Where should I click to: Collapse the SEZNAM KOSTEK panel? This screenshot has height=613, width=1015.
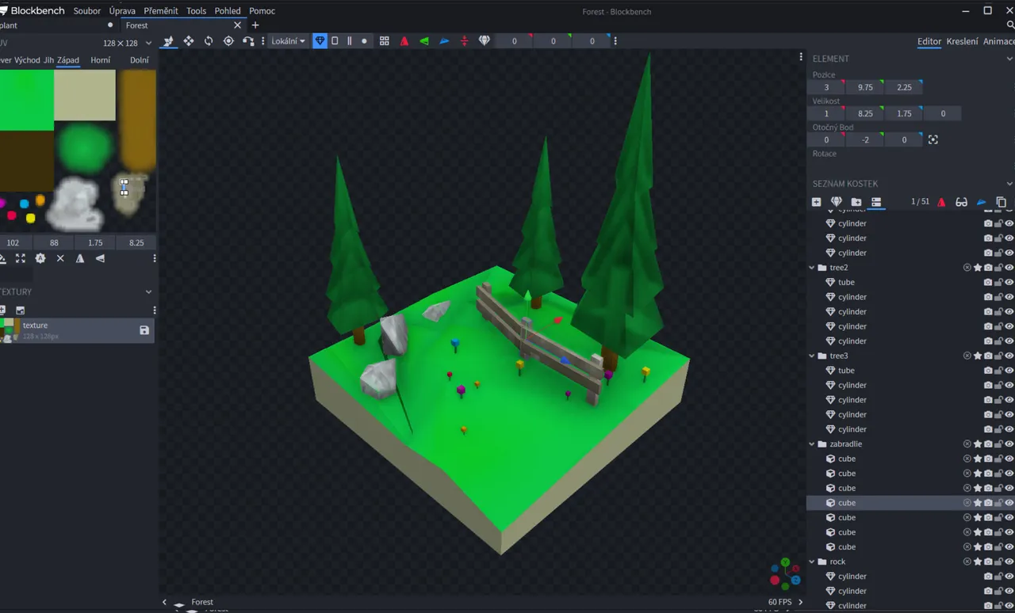1009,184
